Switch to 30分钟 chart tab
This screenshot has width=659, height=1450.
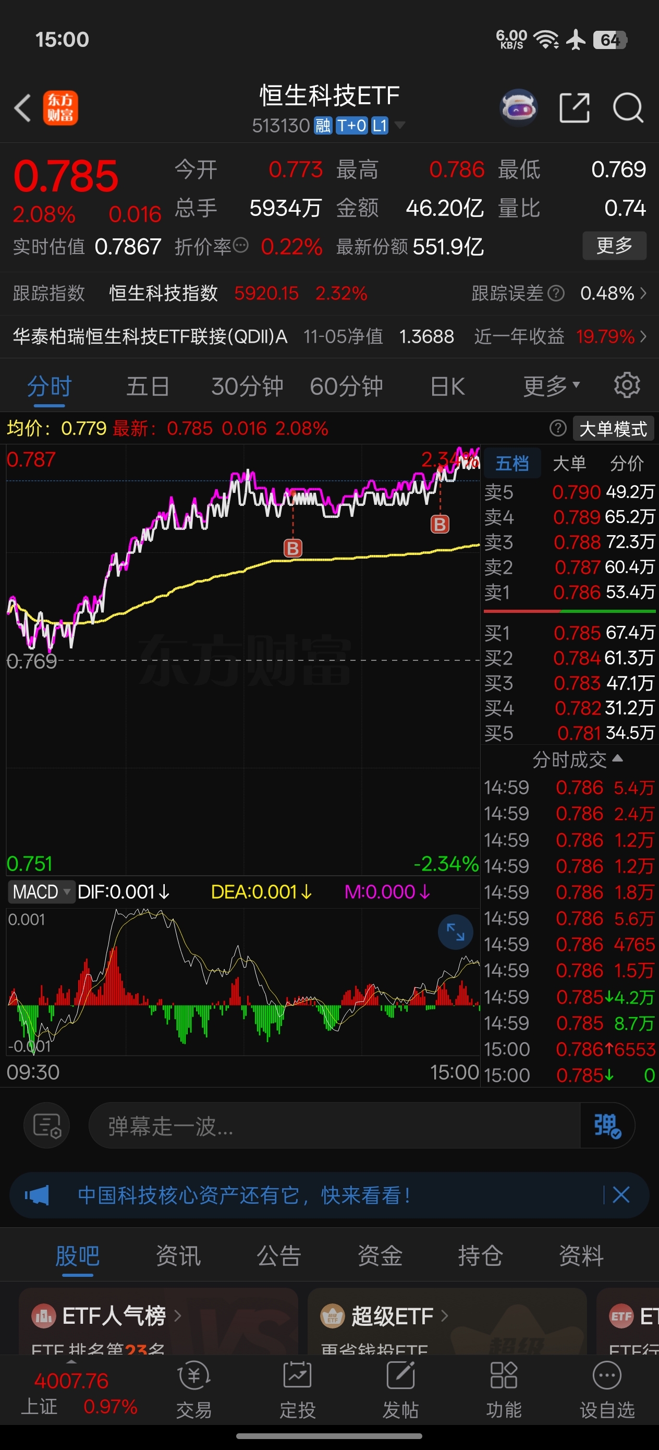coord(247,386)
